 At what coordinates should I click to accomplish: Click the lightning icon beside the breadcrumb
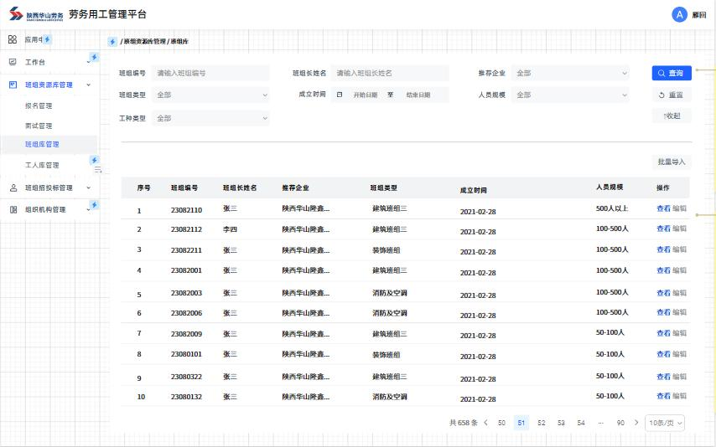[x=112, y=42]
